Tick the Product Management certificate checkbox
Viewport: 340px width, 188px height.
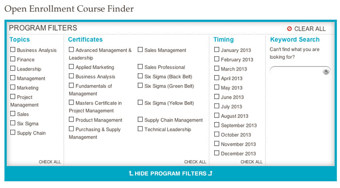tap(71, 120)
